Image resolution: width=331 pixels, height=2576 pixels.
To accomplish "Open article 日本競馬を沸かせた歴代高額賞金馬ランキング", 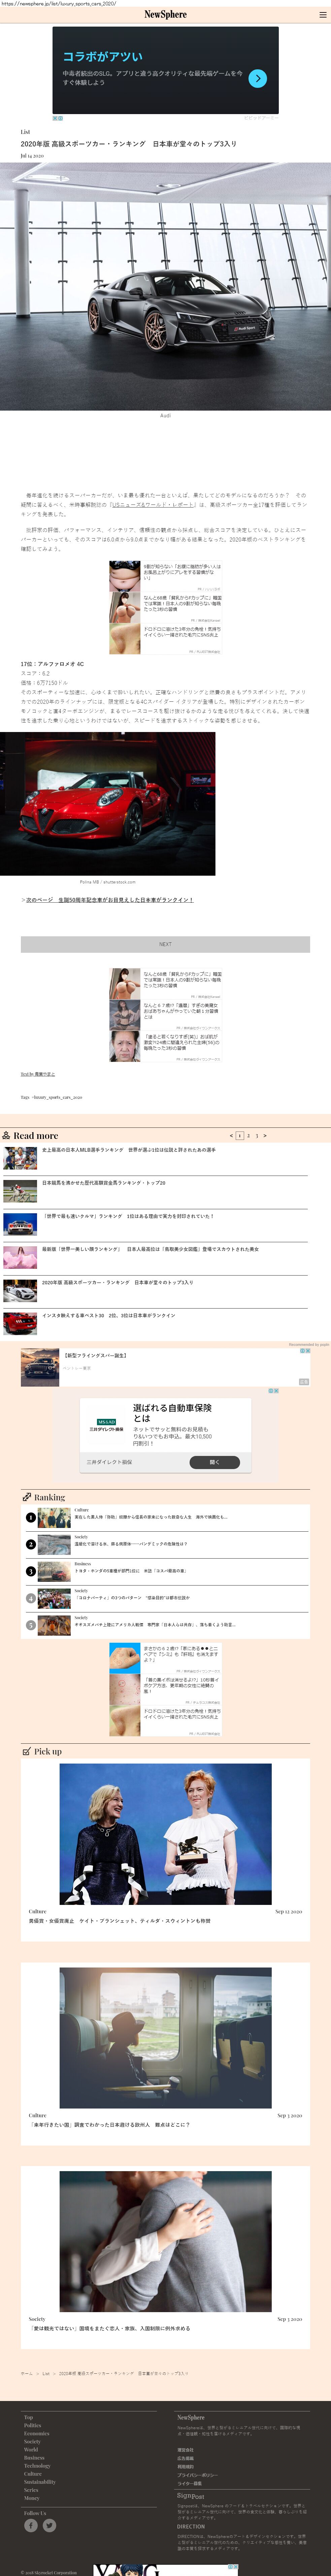I will click(x=104, y=1183).
